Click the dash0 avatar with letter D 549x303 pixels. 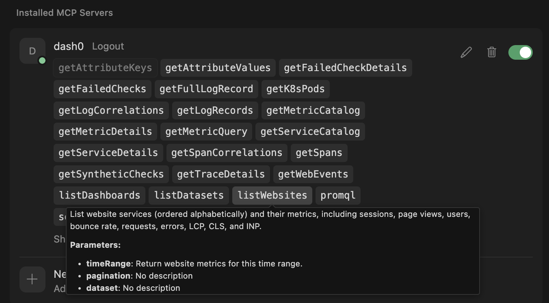click(x=32, y=51)
